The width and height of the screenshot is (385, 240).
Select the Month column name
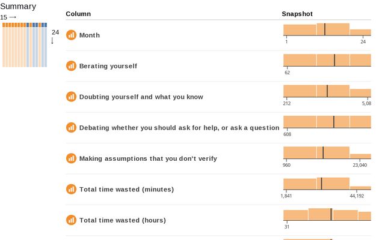(x=90, y=35)
